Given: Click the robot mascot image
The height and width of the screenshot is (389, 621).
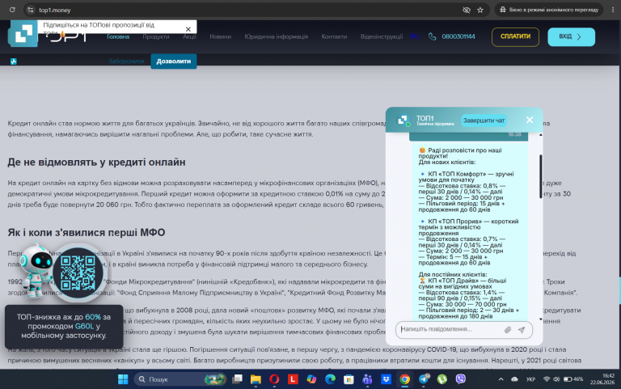Looking at the screenshot, I should click(x=36, y=269).
